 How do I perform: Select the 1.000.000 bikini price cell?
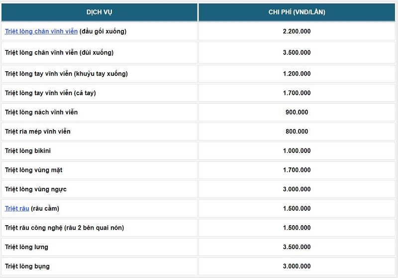tap(297, 150)
